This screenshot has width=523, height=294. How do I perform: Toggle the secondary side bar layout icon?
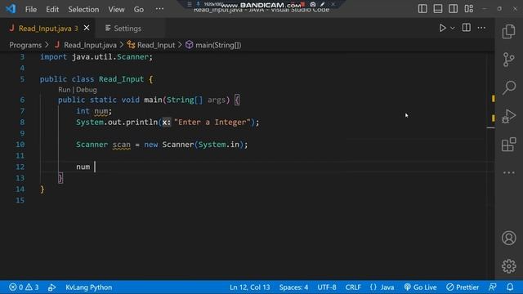coord(454,9)
